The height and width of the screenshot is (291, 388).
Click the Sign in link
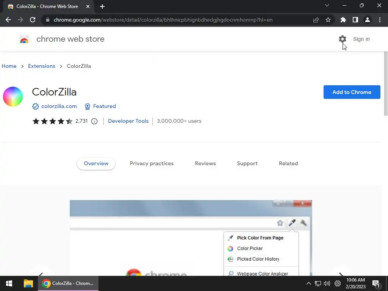[x=361, y=39]
